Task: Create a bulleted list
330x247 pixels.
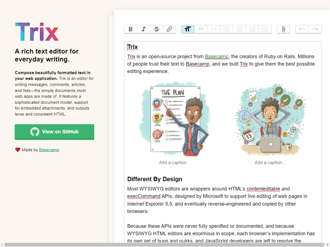Action: pos(226,29)
